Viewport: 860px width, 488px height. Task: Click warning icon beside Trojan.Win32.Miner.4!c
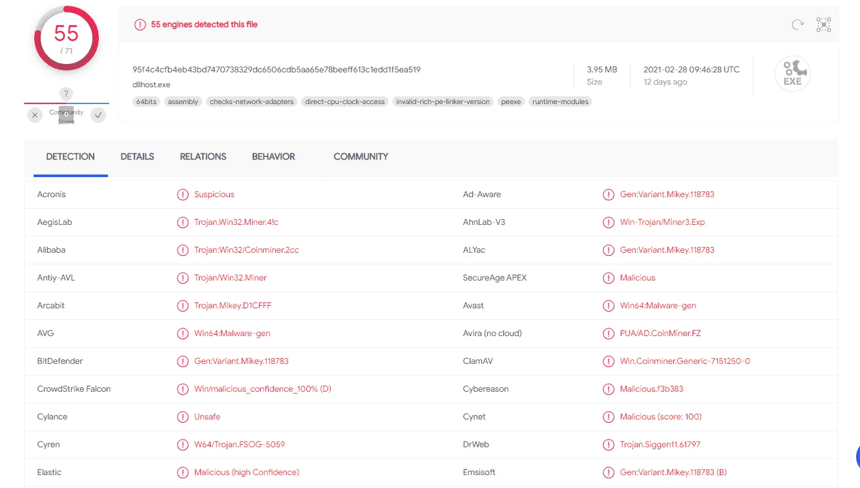pos(183,222)
